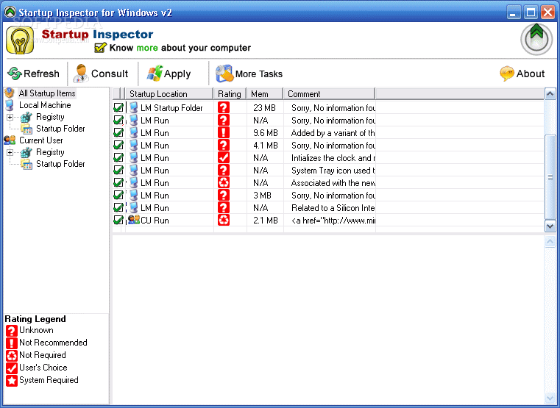
Task: Select Startup Folder under Local Machine
Action: tap(60, 129)
